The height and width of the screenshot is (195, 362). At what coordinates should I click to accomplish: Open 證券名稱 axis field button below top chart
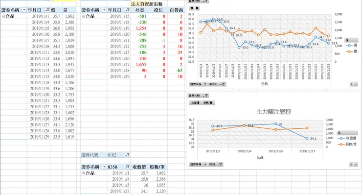198,84
